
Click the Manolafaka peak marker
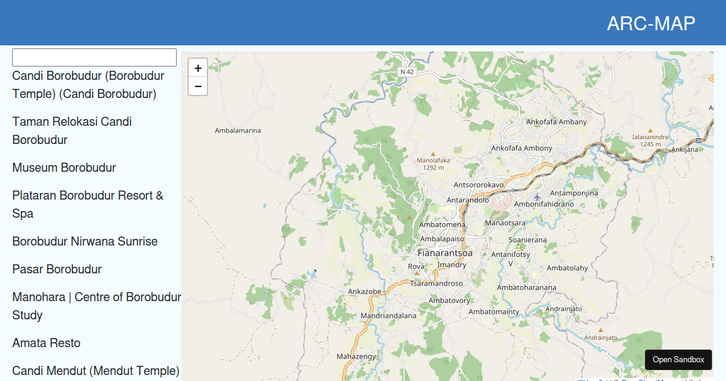432,154
